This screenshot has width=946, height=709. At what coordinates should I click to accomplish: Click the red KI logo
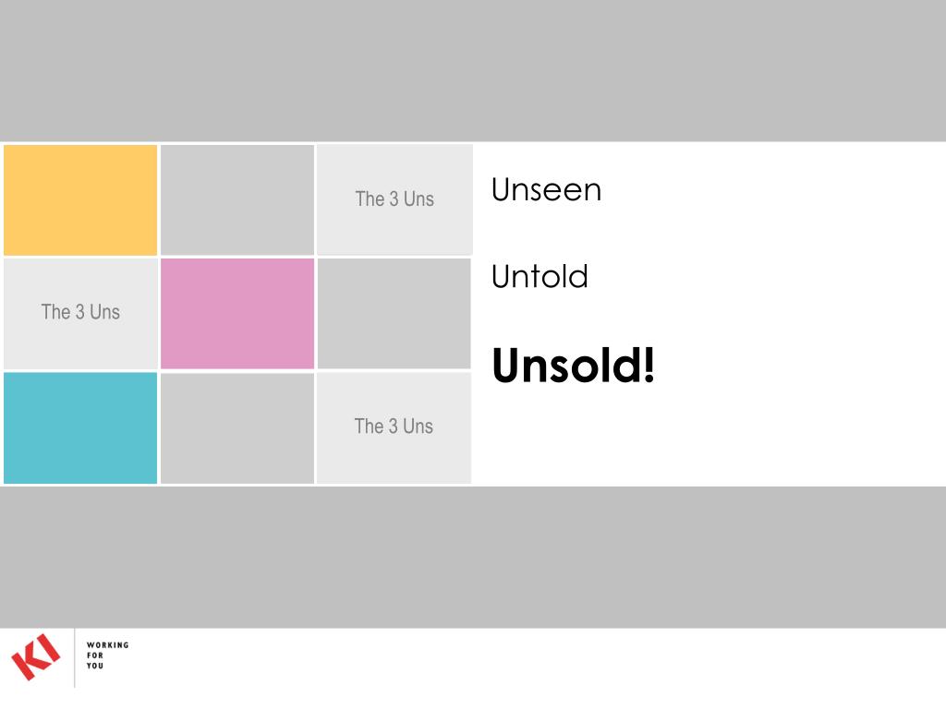coord(36,656)
